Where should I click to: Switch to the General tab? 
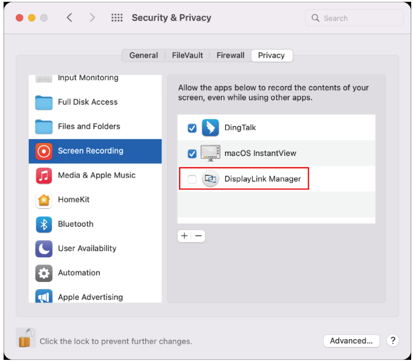pyautogui.click(x=144, y=56)
